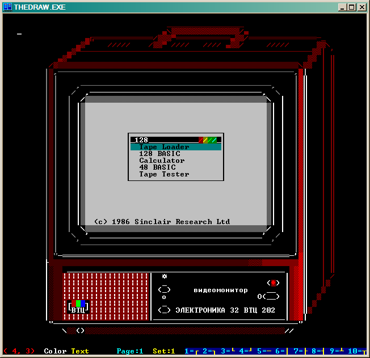The width and height of the screenshot is (370, 358).
Task: Click the 'Calculator' menu entry
Action: pyautogui.click(x=162, y=161)
